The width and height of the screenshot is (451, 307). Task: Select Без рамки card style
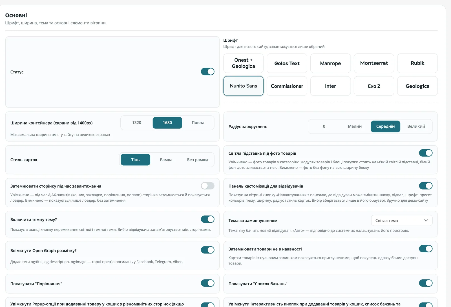coord(198,160)
